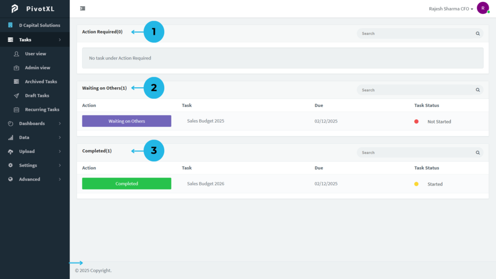Select the Advanced menu item
496x279 pixels.
35,179
